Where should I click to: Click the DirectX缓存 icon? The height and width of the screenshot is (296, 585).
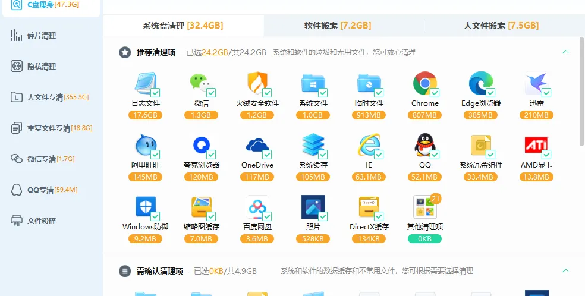pos(369,207)
